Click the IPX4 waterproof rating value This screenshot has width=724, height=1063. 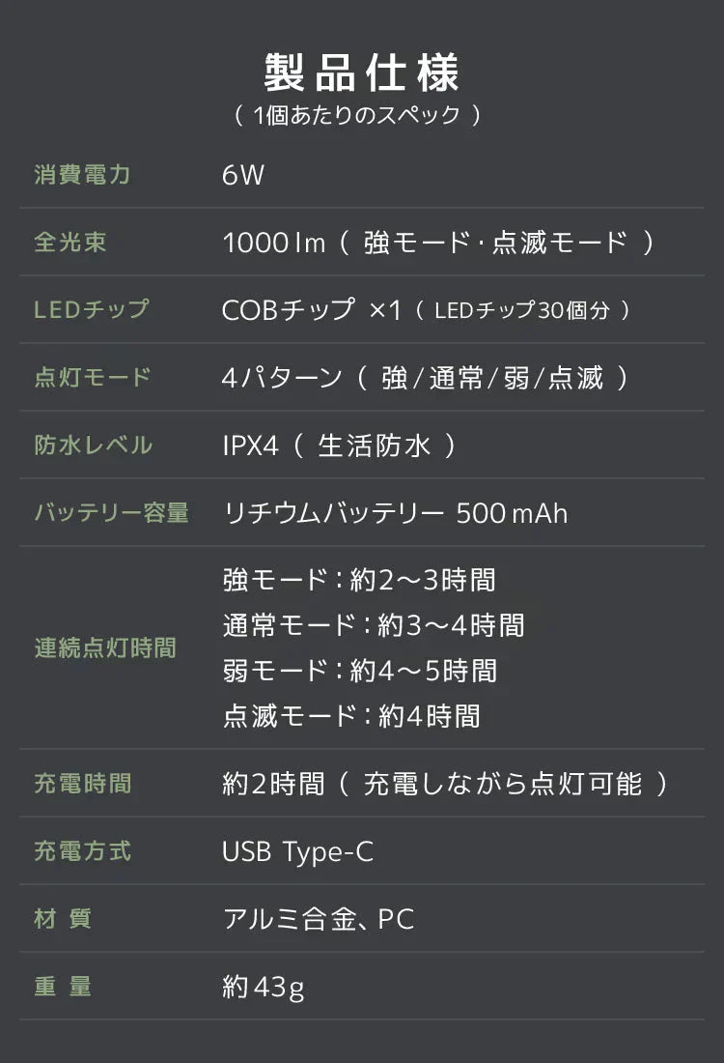coord(338,445)
